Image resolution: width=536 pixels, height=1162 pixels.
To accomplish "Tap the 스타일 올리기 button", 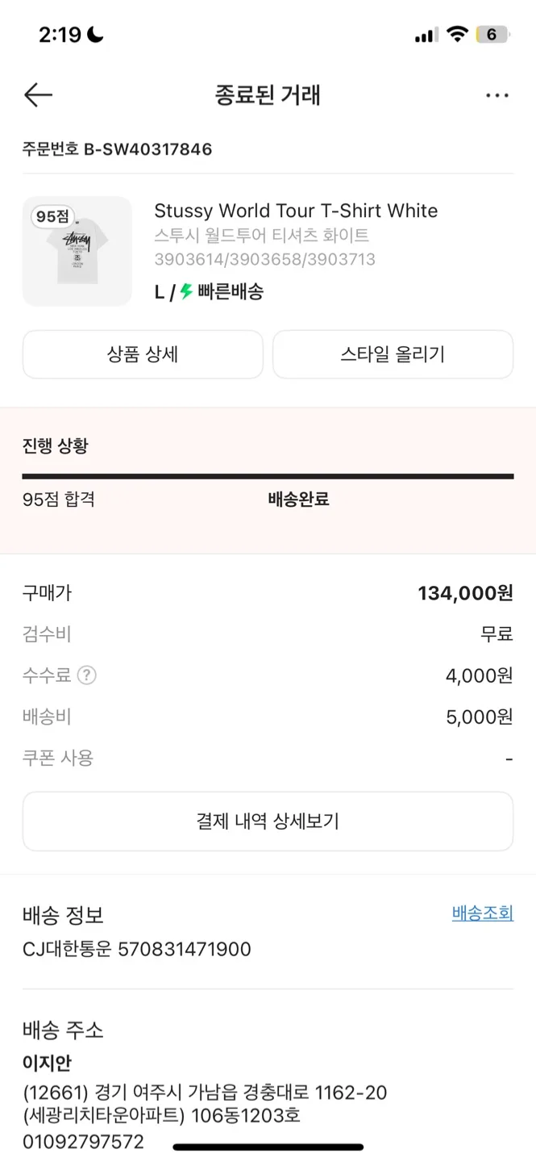I will point(393,354).
